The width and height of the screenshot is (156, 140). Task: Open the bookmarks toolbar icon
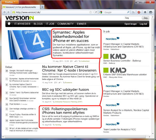point(151,12)
